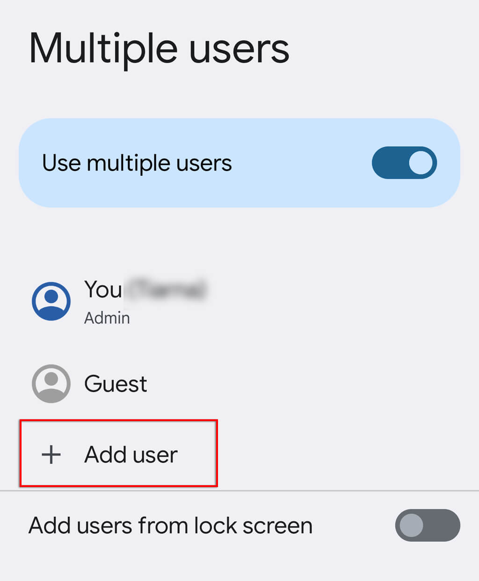Tap the Add users from lock screen text
The width and height of the screenshot is (479, 581).
coord(170,525)
